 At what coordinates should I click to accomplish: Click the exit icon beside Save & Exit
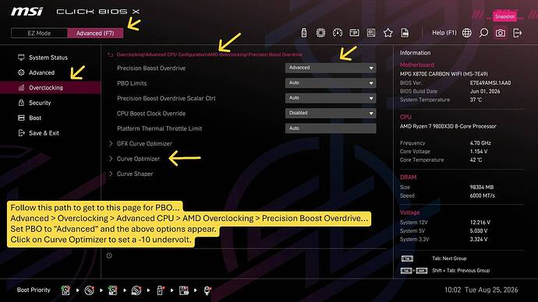click(21, 132)
